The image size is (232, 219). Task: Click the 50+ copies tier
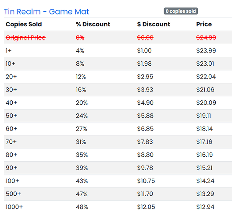point(11,116)
